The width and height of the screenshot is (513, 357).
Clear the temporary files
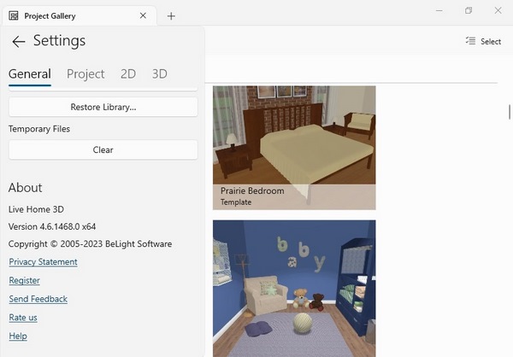pyautogui.click(x=103, y=149)
